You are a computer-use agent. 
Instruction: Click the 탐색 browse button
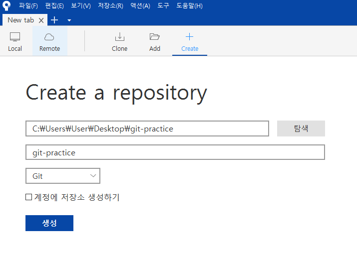point(301,128)
